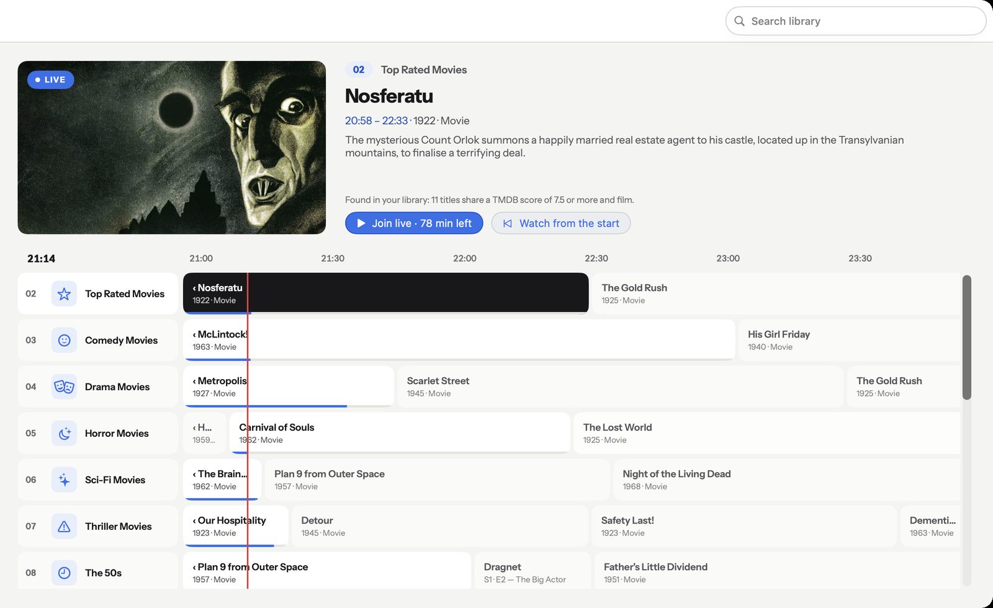Select the Dementi... 1963 program block

tap(930, 526)
